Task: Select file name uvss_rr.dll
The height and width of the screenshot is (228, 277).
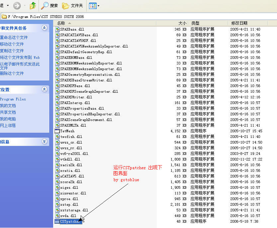Action: 71,148
